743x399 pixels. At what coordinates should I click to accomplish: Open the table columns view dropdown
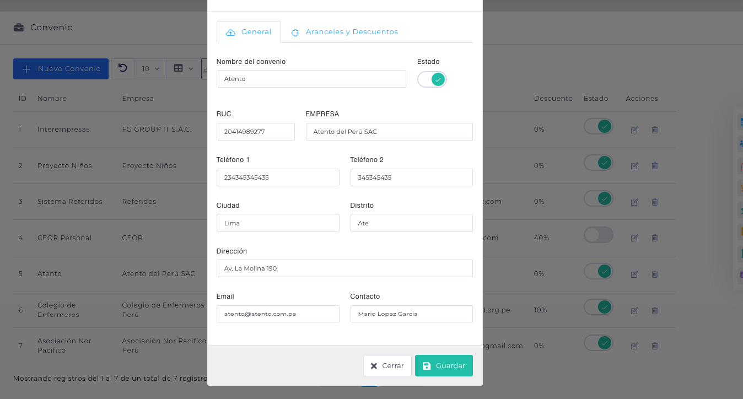tap(184, 69)
